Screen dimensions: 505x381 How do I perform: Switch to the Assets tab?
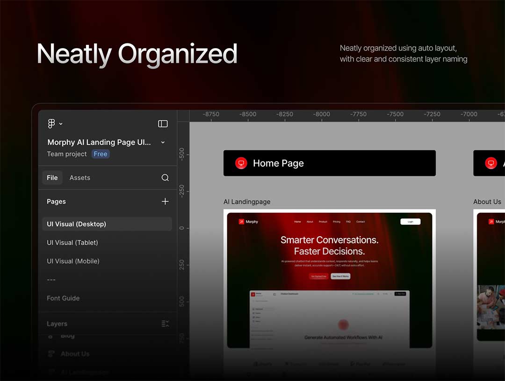coord(80,177)
